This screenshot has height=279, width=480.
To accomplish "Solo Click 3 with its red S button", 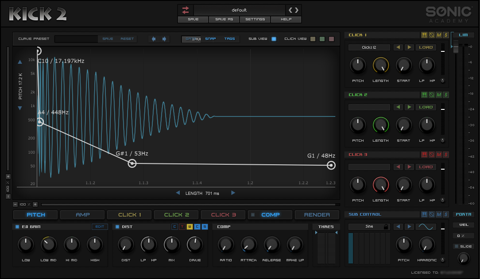I will tap(446, 155).
